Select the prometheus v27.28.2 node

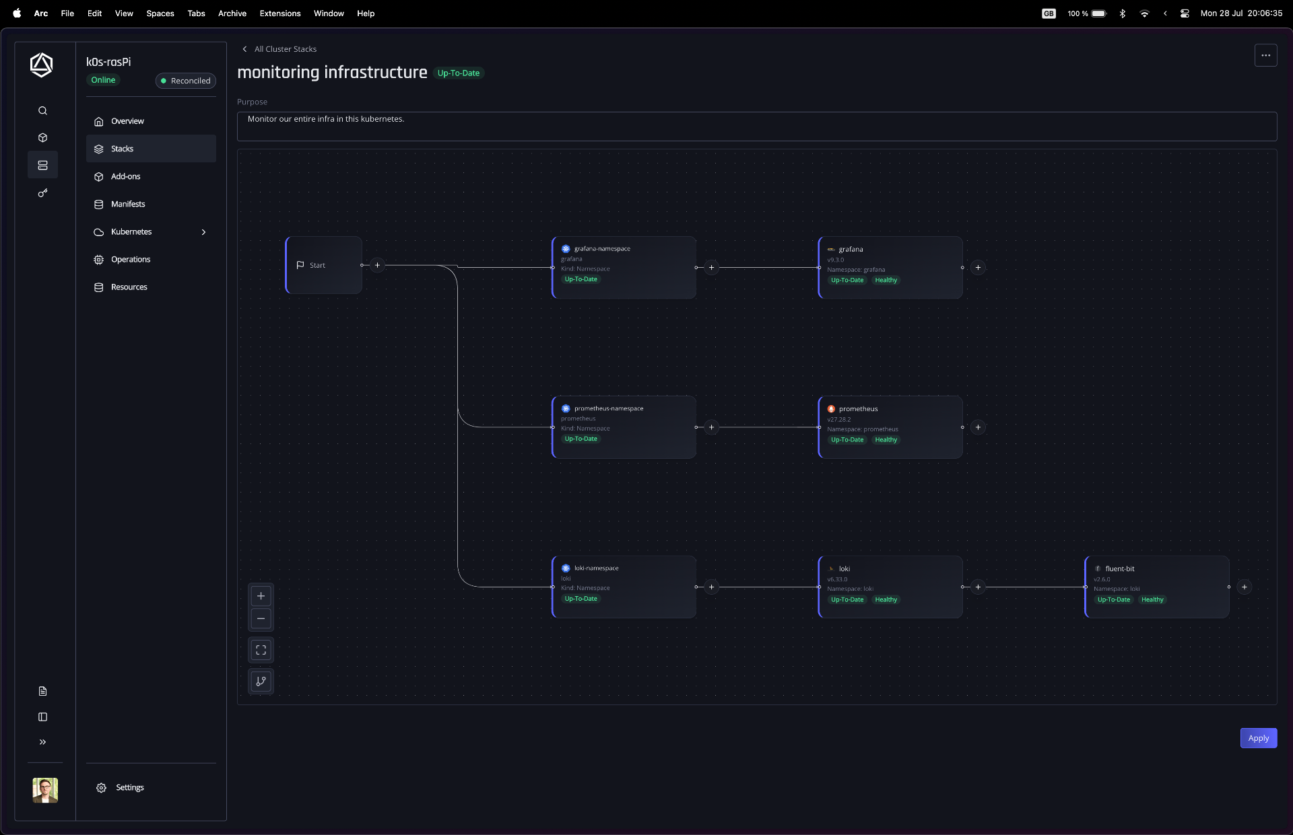[890, 427]
